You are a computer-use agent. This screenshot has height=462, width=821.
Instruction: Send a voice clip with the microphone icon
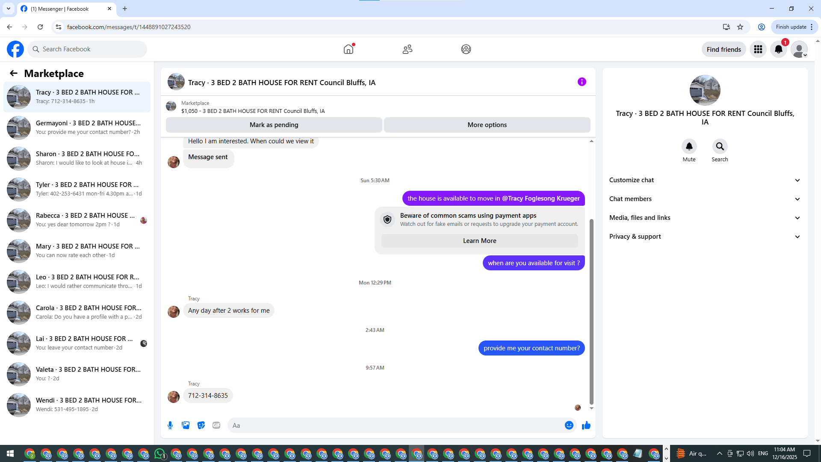tap(170, 425)
